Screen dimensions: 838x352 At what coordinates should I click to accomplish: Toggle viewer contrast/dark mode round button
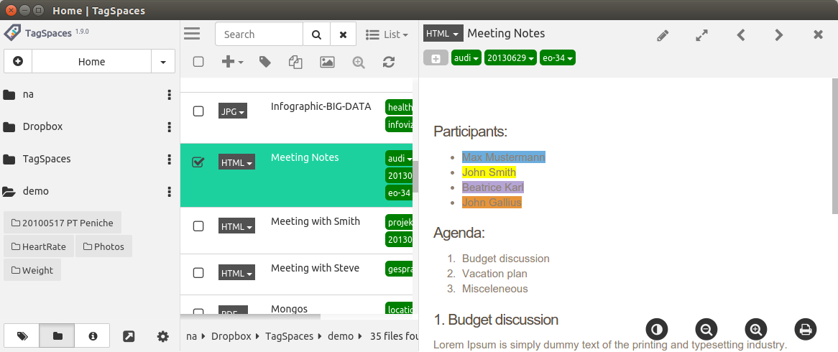coord(657,330)
